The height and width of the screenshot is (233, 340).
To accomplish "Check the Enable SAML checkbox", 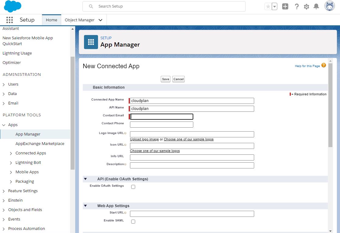I will 133,221.
